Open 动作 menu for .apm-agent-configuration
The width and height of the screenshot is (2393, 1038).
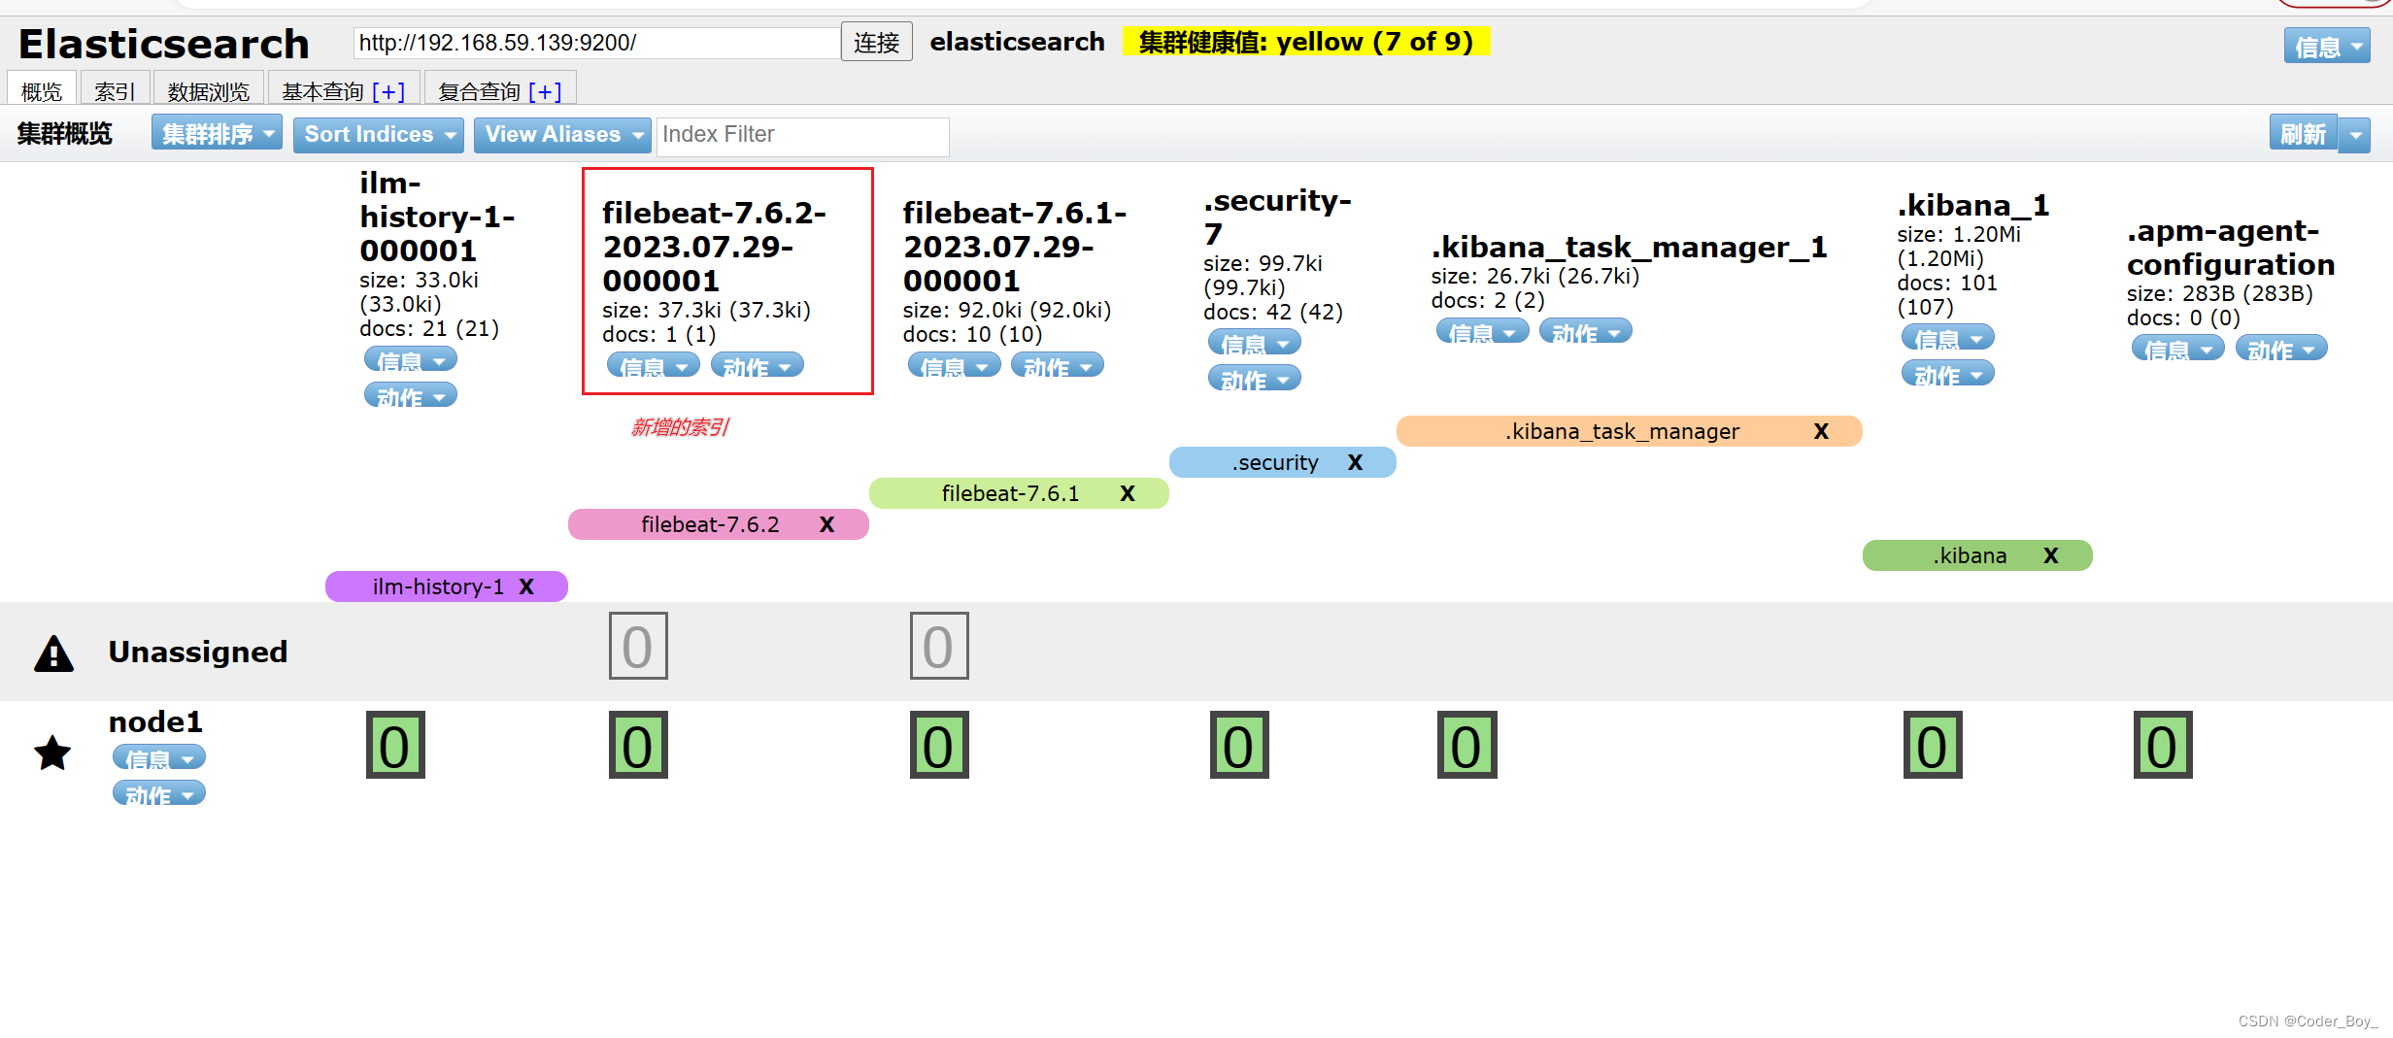click(2281, 349)
